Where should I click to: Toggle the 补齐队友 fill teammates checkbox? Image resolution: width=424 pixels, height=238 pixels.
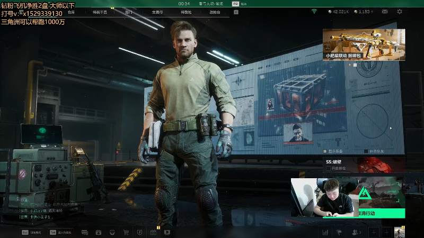366,151
